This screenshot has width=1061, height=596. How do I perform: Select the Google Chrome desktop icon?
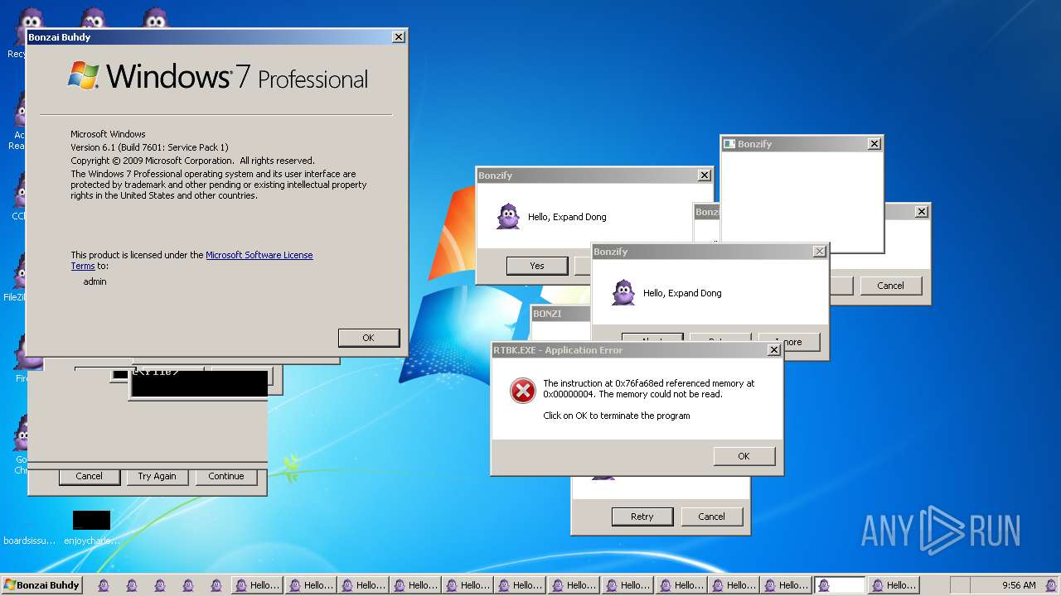pyautogui.click(x=20, y=444)
